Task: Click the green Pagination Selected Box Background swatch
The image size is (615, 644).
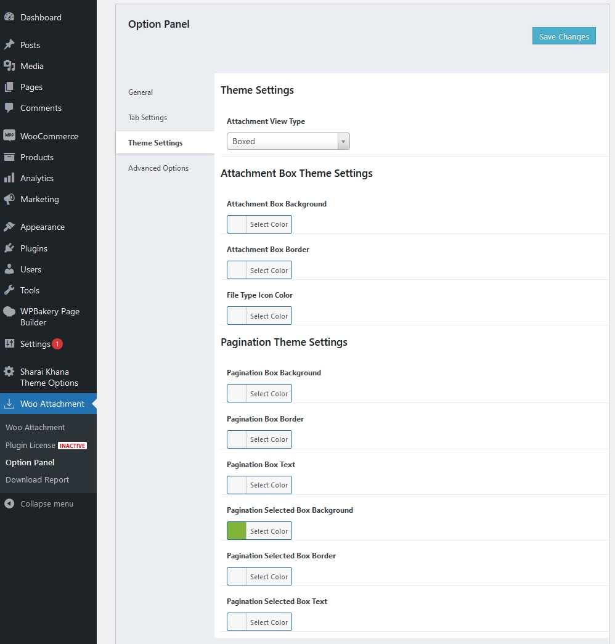Action: [237, 531]
